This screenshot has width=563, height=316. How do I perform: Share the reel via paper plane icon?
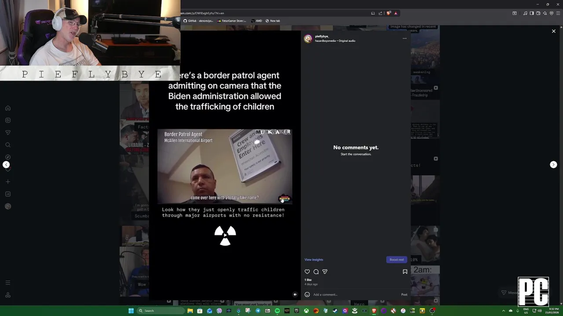coord(325,272)
